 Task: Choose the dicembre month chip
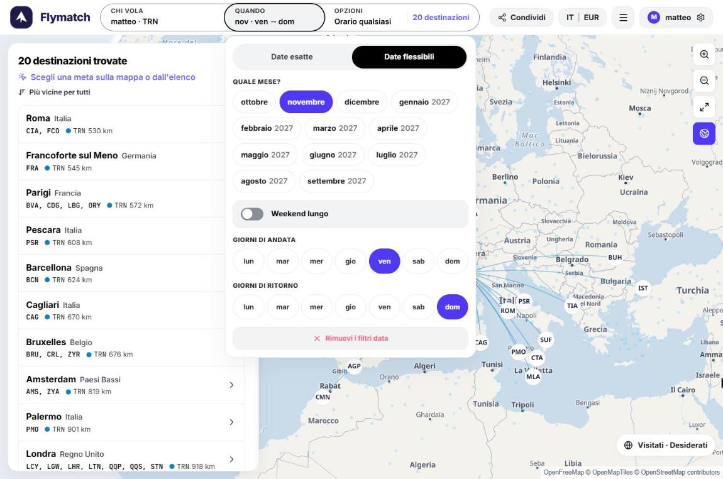[x=362, y=102]
